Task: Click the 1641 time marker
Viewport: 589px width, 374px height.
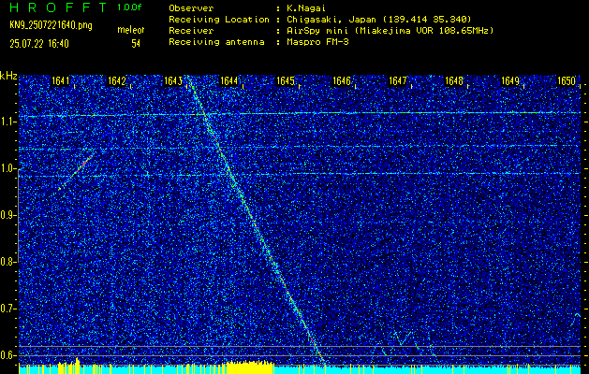Action: [x=61, y=81]
